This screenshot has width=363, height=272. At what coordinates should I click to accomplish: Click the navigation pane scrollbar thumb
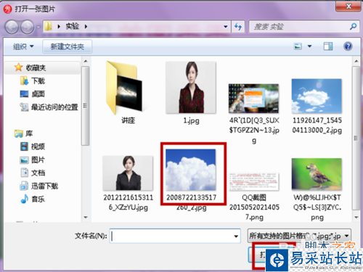85,106
